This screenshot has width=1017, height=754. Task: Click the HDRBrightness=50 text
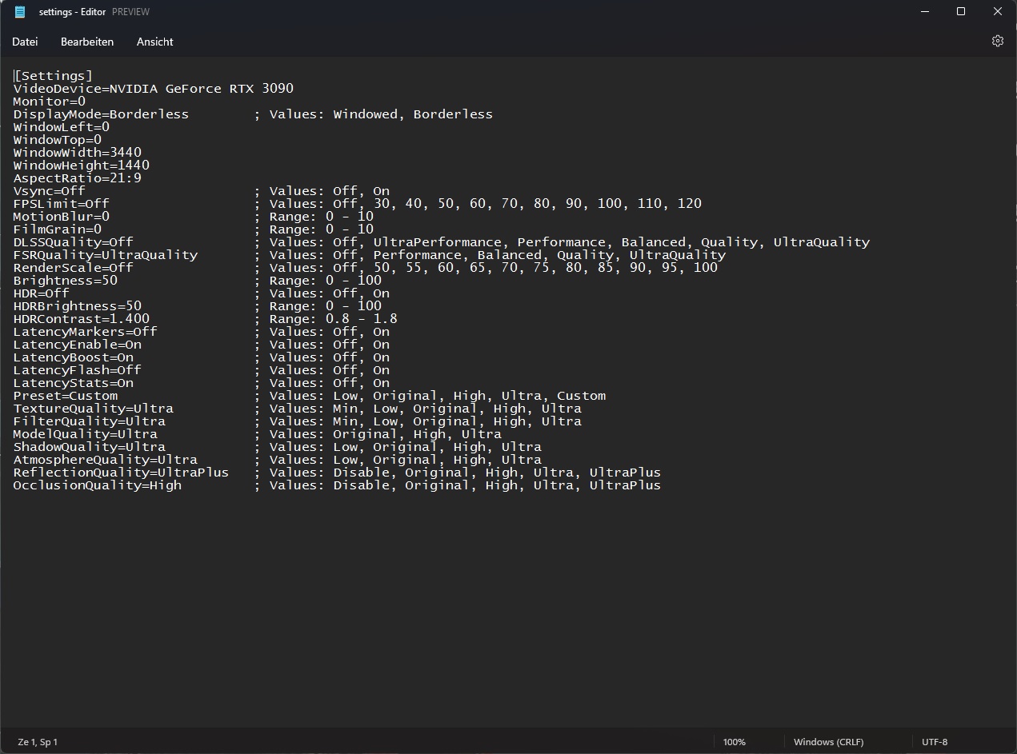tap(78, 306)
